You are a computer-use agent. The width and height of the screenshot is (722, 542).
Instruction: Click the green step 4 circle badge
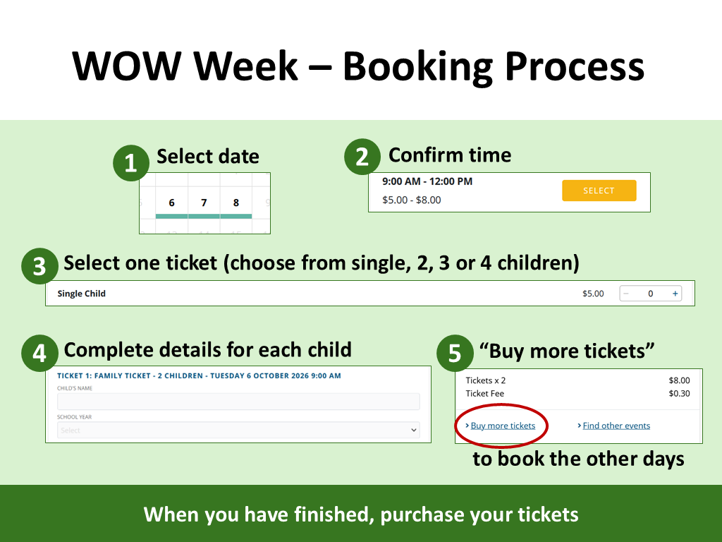click(x=39, y=353)
